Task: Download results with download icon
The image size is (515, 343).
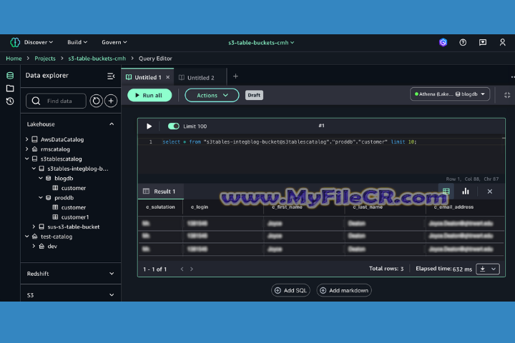Action: [x=483, y=269]
